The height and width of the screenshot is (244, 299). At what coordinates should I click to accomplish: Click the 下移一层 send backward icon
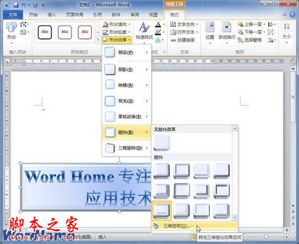[240, 32]
